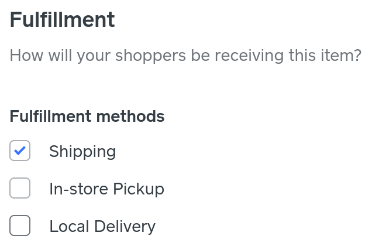The width and height of the screenshot is (372, 246).
Task: Click the Shipping label text
Action: tap(82, 151)
